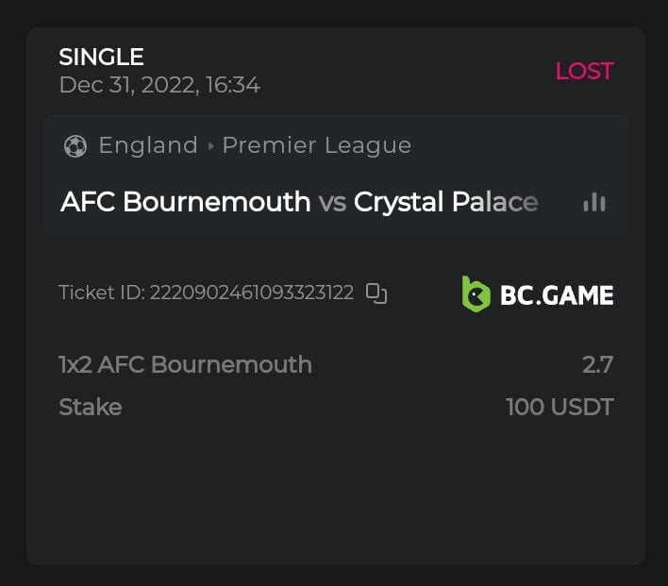This screenshot has width=668, height=586.
Task: Click the soccer ball sport icon
Action: click(x=75, y=146)
